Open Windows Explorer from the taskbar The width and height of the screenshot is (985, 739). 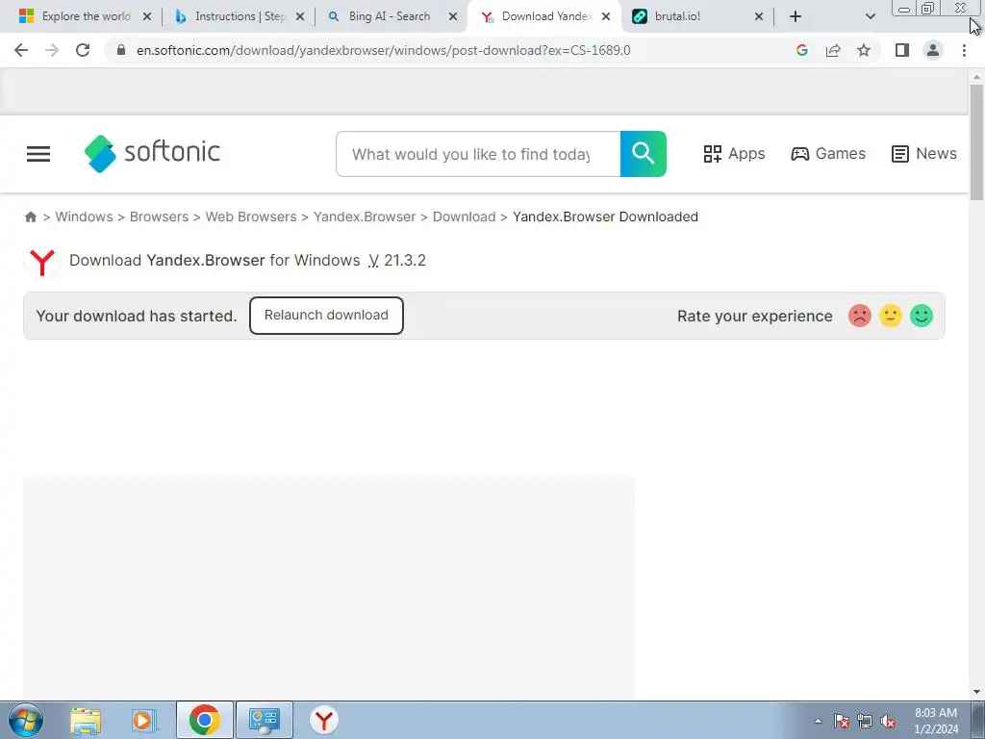point(86,721)
